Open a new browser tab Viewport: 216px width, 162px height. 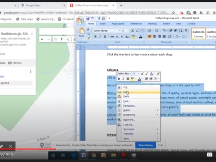coord(121,5)
